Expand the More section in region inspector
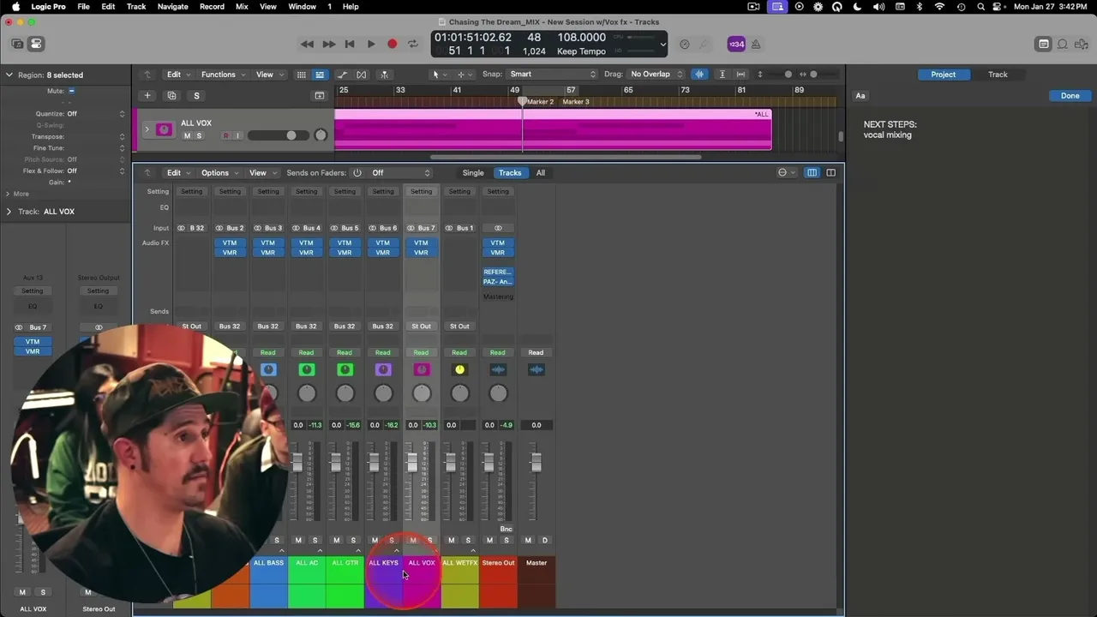 8,194
